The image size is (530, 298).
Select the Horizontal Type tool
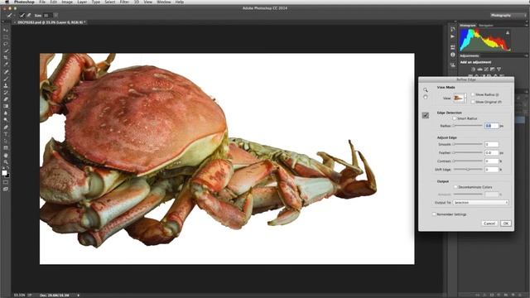6,134
